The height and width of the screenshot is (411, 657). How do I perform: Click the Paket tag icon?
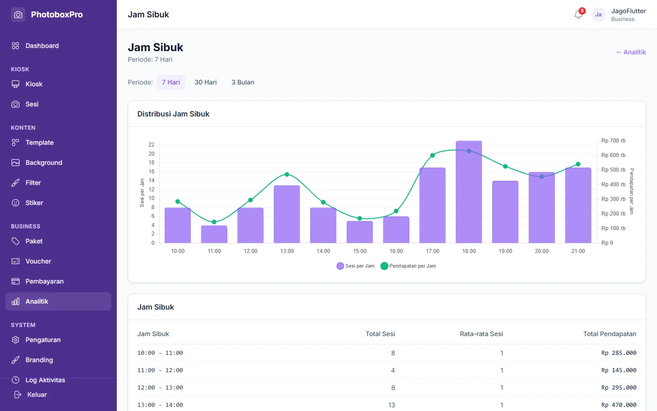[x=16, y=241]
